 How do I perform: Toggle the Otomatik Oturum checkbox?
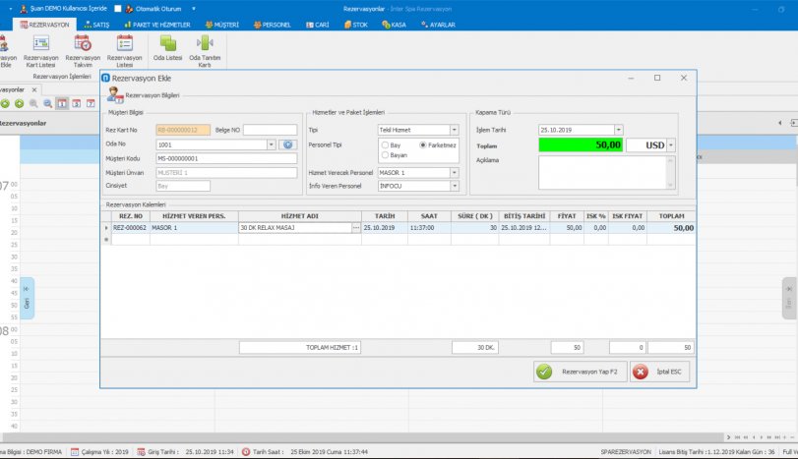pyautogui.click(x=118, y=9)
